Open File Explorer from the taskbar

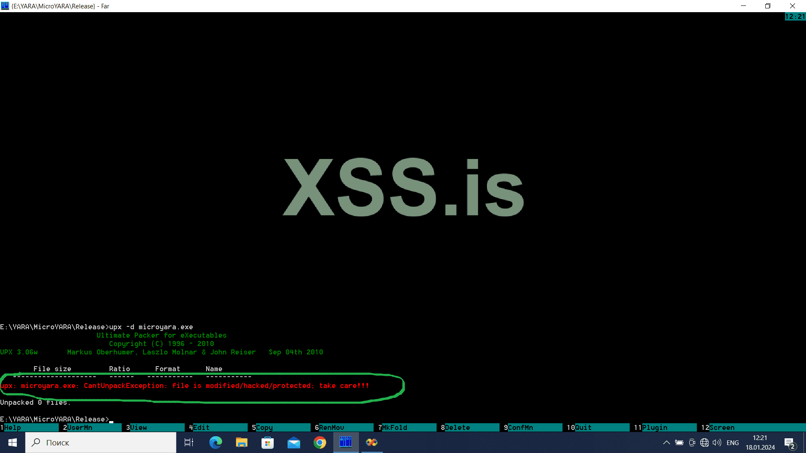click(241, 443)
